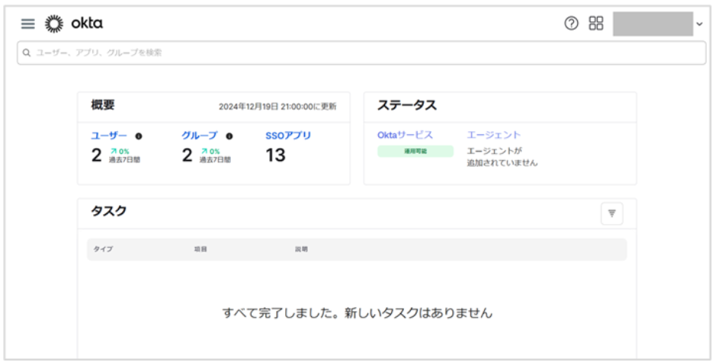Click the Oktaサービス status link
712x362 pixels.
(405, 135)
